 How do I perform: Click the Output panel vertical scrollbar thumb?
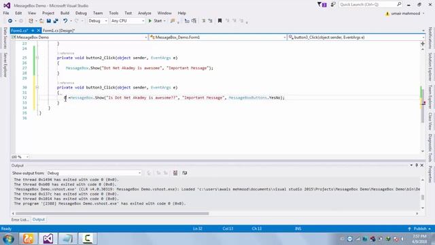coord(423,197)
